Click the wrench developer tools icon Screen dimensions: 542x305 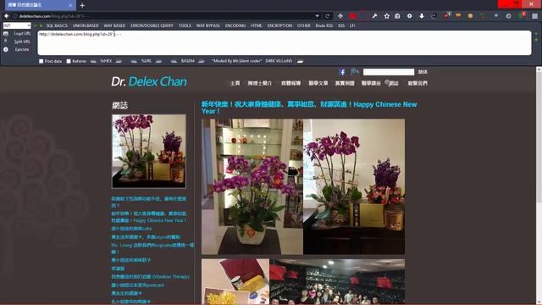[374, 16]
